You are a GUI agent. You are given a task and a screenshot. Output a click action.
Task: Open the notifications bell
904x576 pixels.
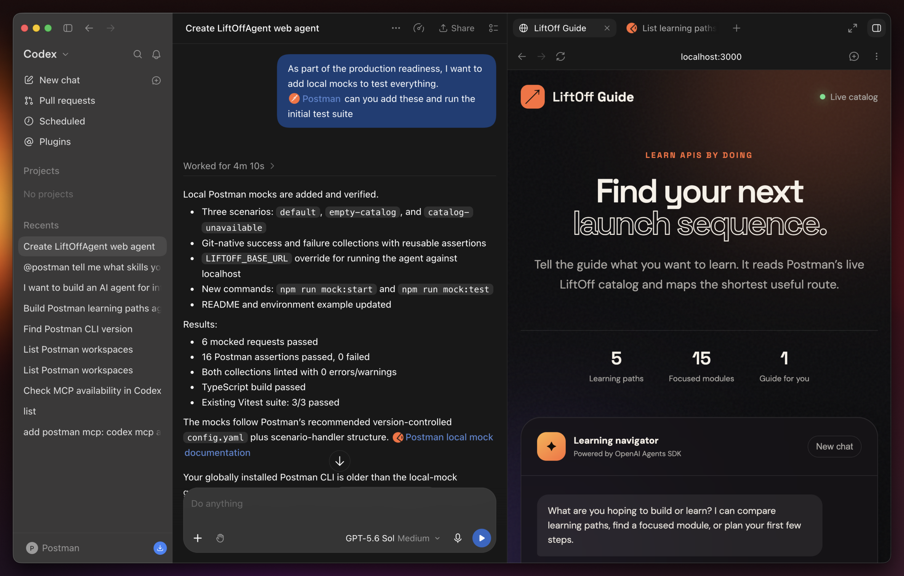click(x=156, y=54)
